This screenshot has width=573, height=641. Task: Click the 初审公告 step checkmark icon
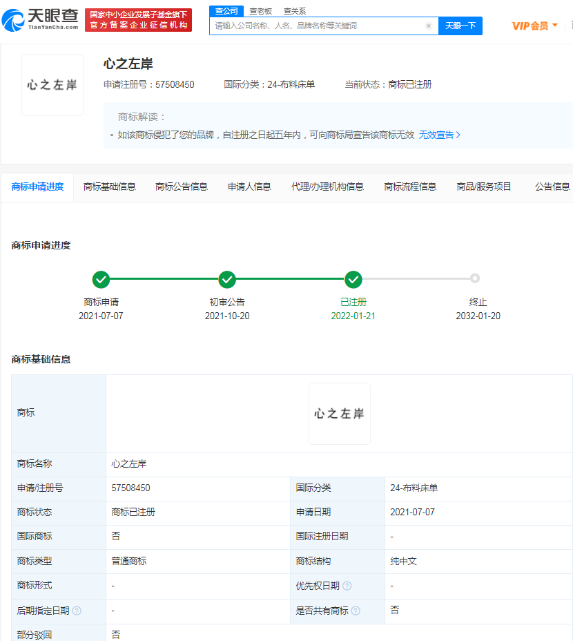point(227,280)
